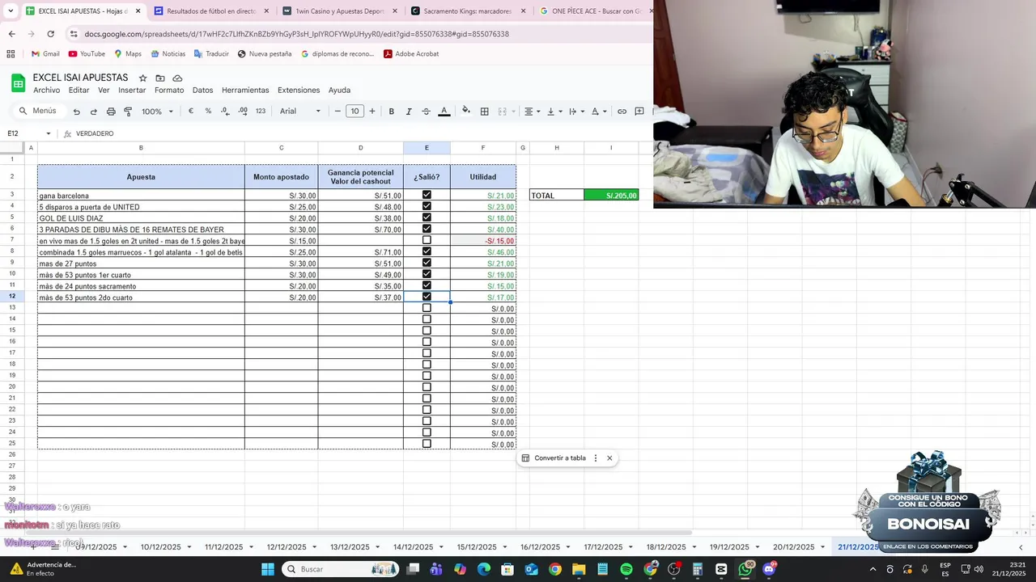The image size is (1036, 582).
Task: Open Gmail bookmark
Action: pyautogui.click(x=45, y=54)
